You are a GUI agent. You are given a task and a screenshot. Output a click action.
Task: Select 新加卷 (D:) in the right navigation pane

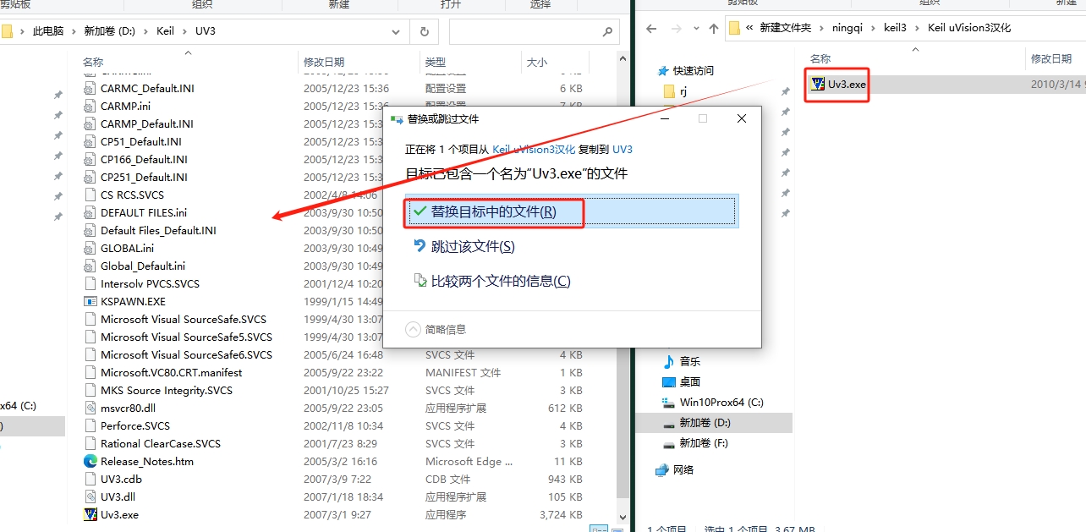click(x=705, y=423)
